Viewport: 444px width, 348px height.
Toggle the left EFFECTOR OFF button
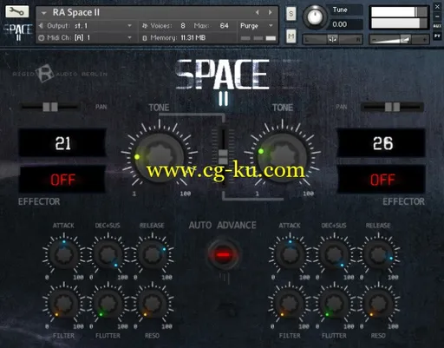[62, 180]
